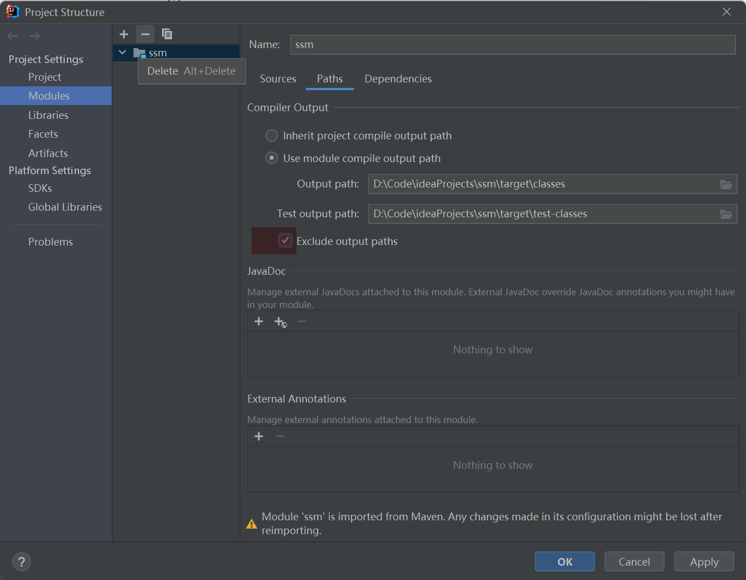Click the JavaDoc section label
Image resolution: width=746 pixels, height=580 pixels.
click(267, 271)
